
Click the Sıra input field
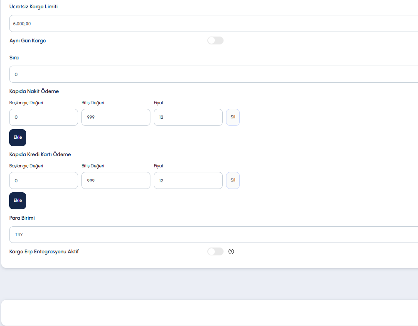214,74
